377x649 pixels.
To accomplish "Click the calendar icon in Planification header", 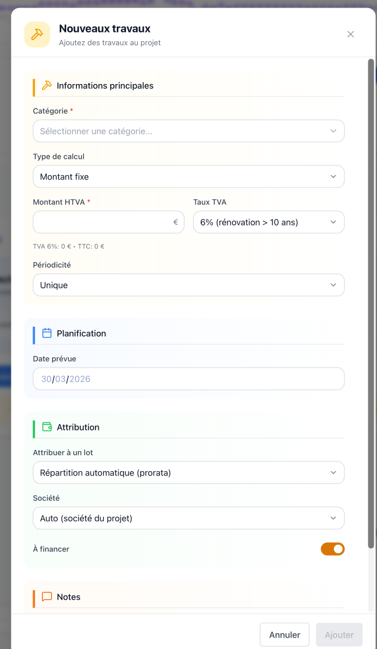I will click(x=47, y=333).
